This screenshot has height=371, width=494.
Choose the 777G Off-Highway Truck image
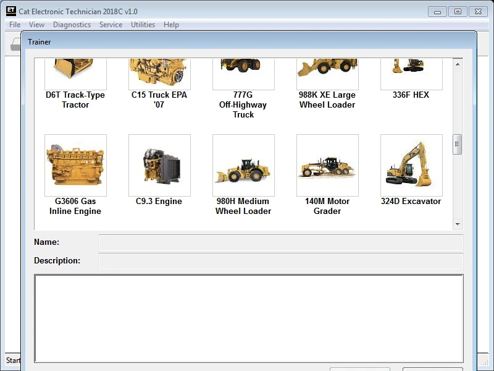tap(243, 74)
